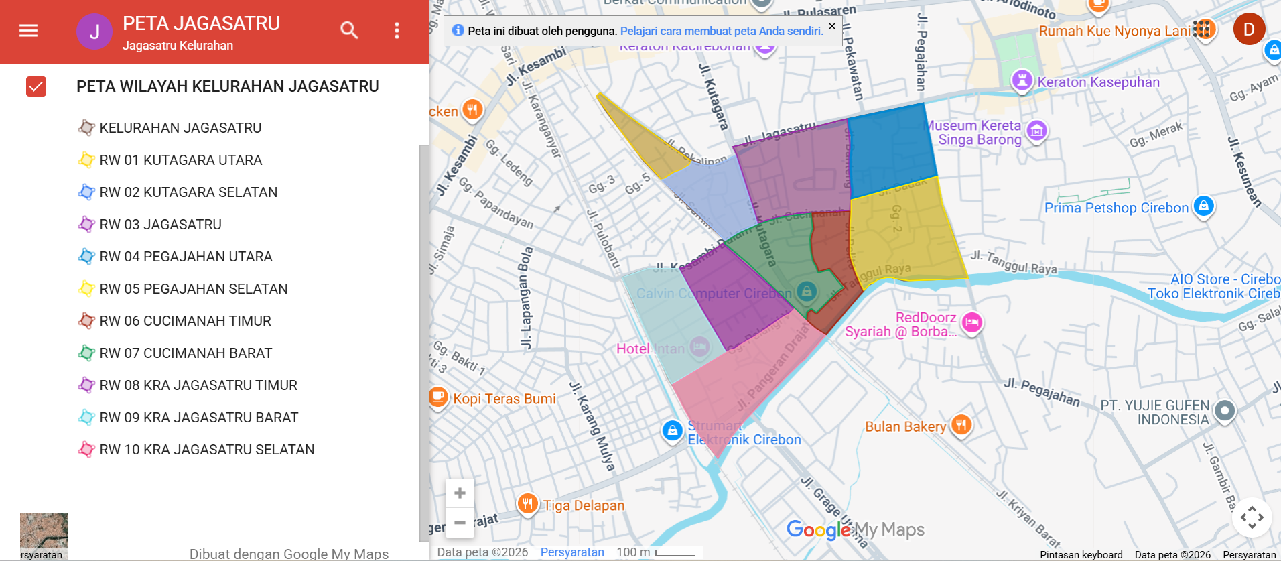
Task: Click the RW 04 PEGAJAHAN UTARA polygon icon
Action: point(86,256)
